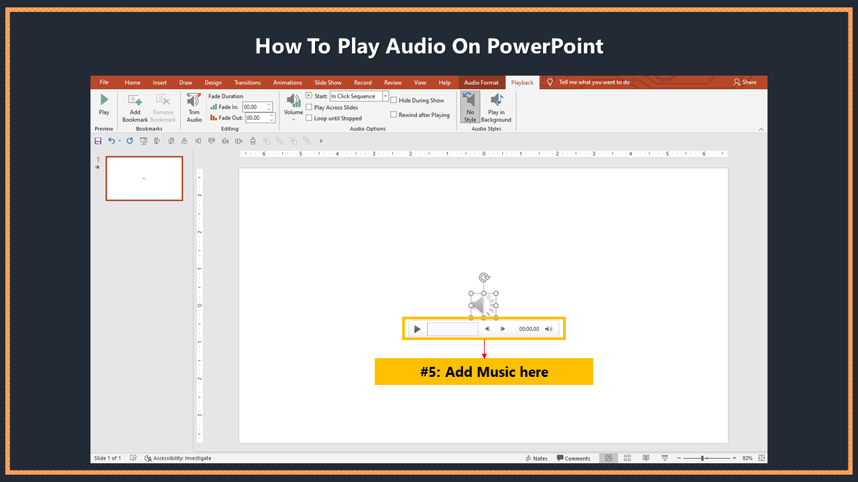Open the File tab
The image size is (858, 482).
click(104, 82)
